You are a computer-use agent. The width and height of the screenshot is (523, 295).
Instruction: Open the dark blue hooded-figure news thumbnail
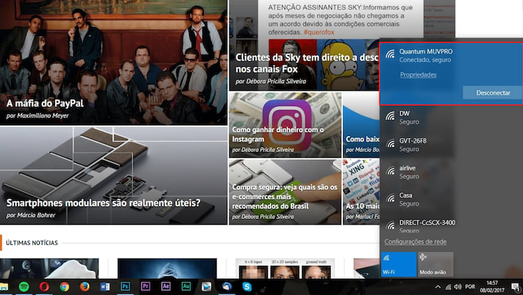167,268
